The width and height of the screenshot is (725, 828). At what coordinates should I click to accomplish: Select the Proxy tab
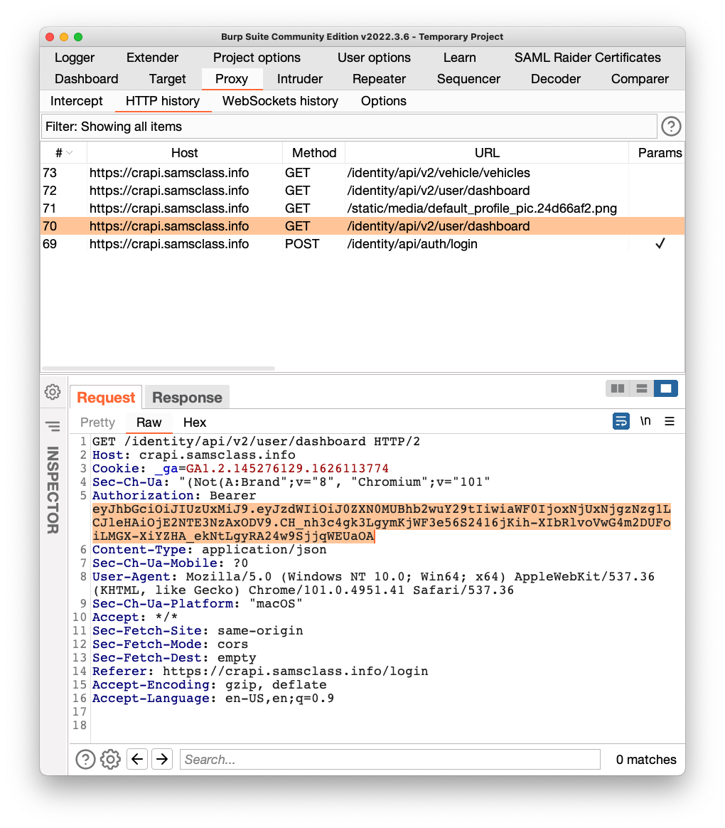(232, 79)
